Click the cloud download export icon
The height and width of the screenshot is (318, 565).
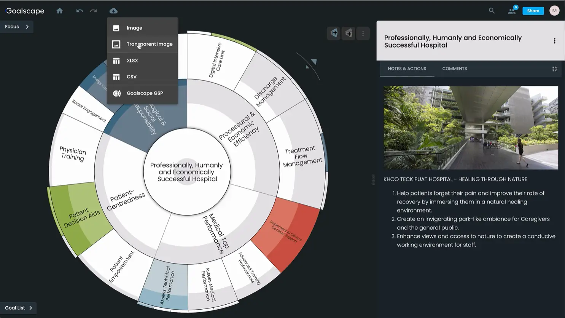[x=113, y=11]
